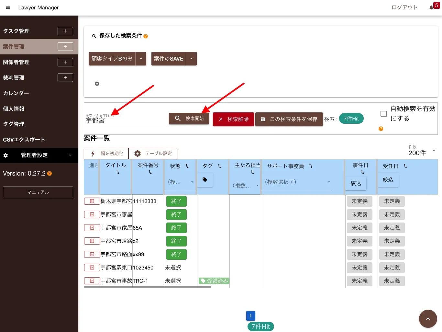Click the plus button beside 裁判管理
Image resolution: width=442 pixels, height=332 pixels.
(x=65, y=78)
